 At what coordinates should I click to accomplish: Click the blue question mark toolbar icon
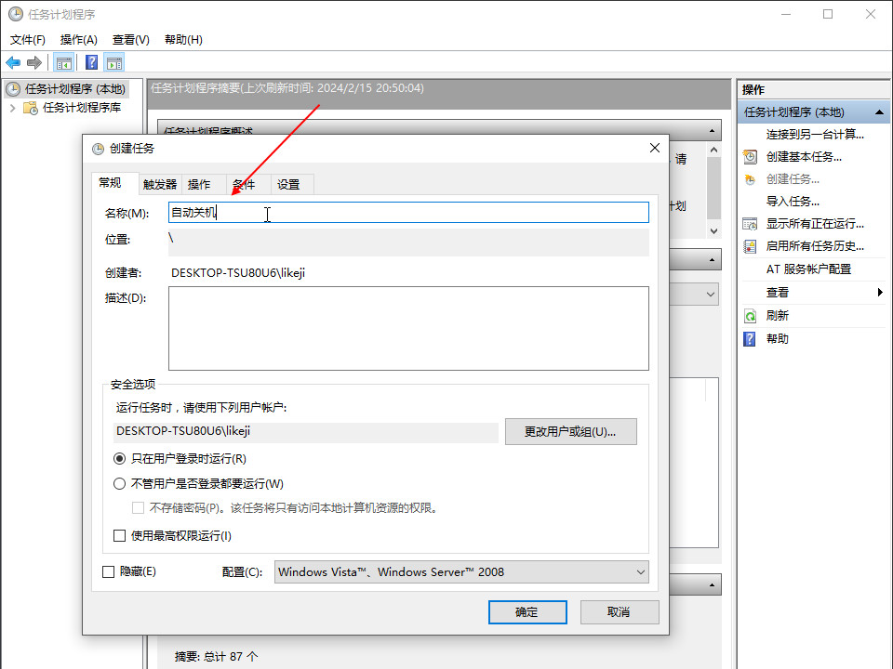92,62
